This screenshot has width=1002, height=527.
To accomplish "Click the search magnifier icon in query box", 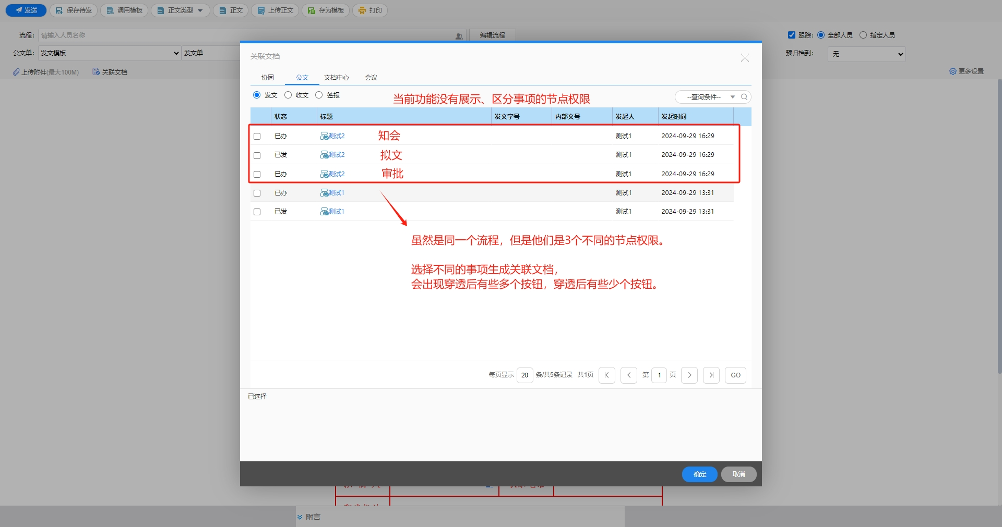I will click(x=744, y=97).
